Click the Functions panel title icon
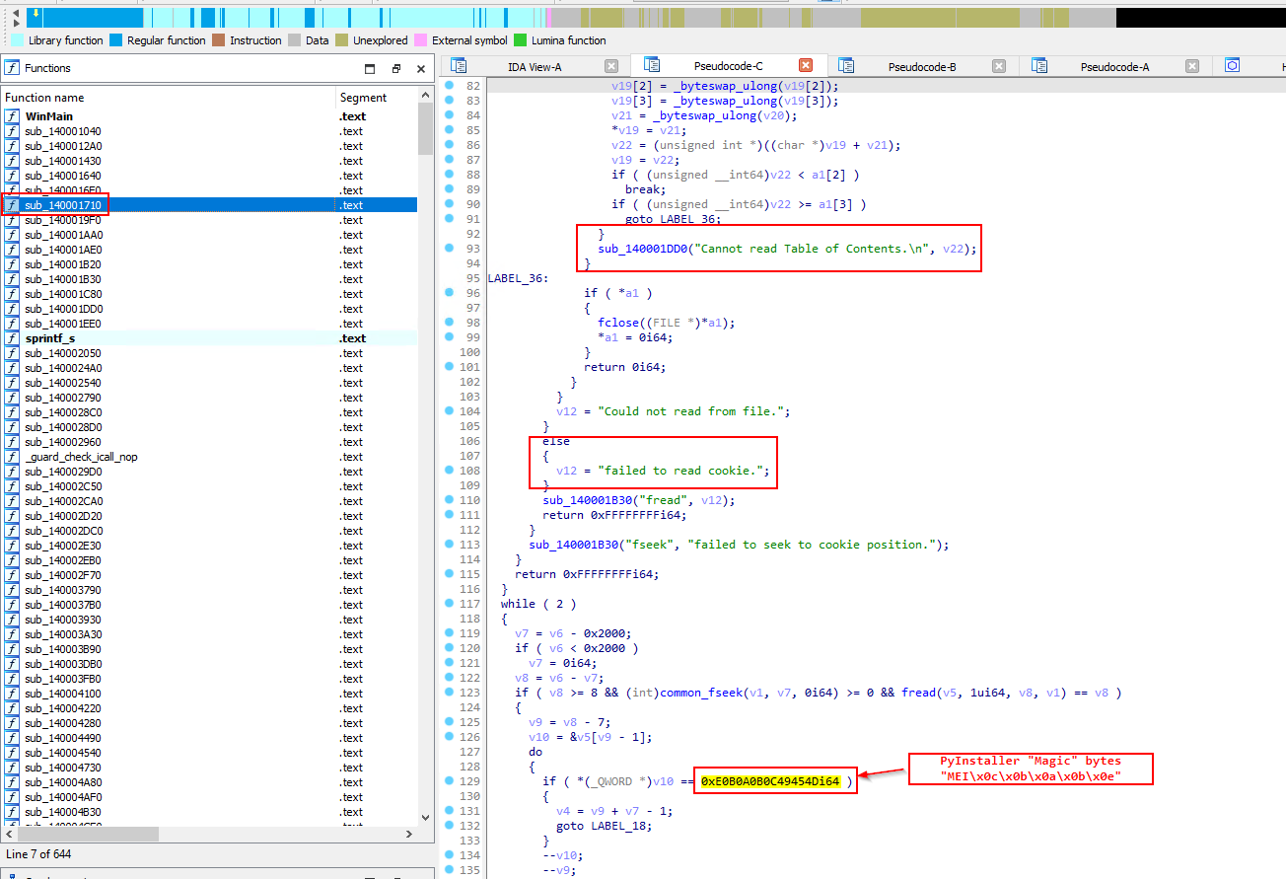The image size is (1286, 879). click(x=12, y=68)
